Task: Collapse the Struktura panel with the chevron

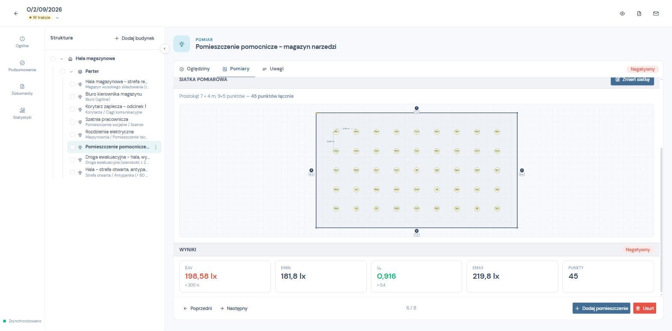Action: 165,48
